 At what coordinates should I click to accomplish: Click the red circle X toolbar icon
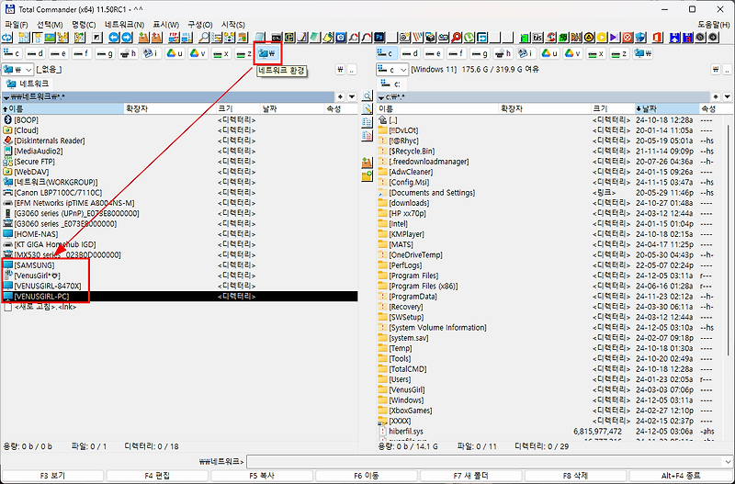[628, 38]
